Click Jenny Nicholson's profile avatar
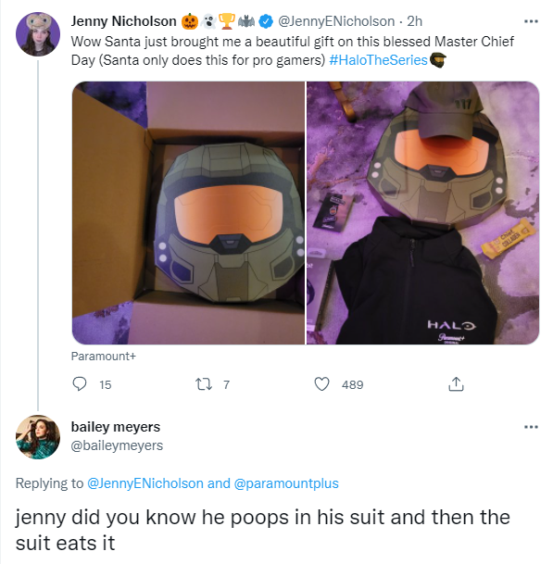 38,34
